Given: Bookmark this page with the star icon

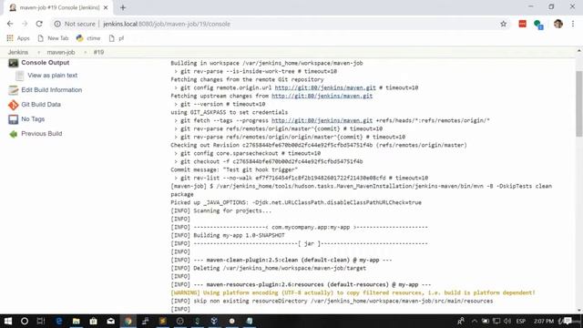Looking at the screenshot, I should [503, 24].
